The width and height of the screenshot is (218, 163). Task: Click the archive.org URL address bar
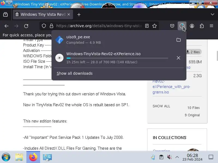click(x=99, y=26)
